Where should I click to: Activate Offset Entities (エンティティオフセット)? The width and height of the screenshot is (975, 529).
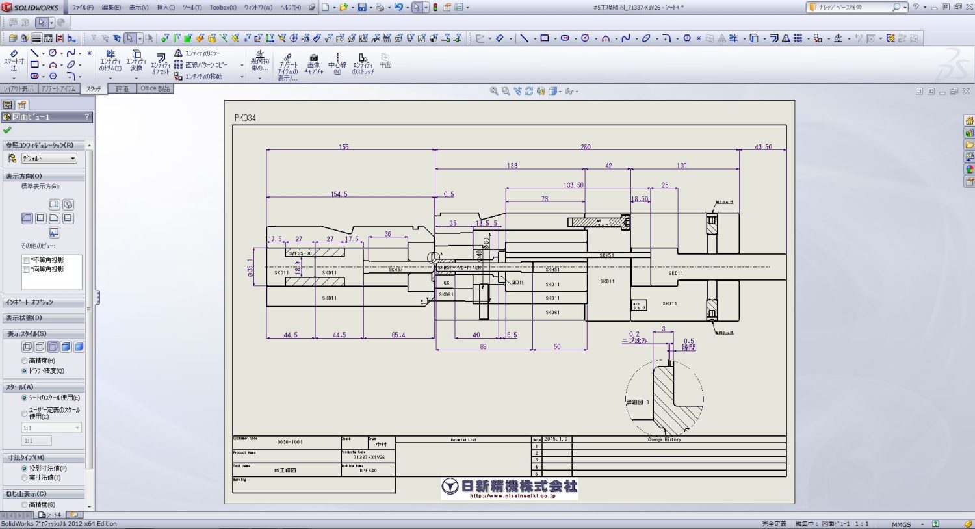click(x=161, y=63)
